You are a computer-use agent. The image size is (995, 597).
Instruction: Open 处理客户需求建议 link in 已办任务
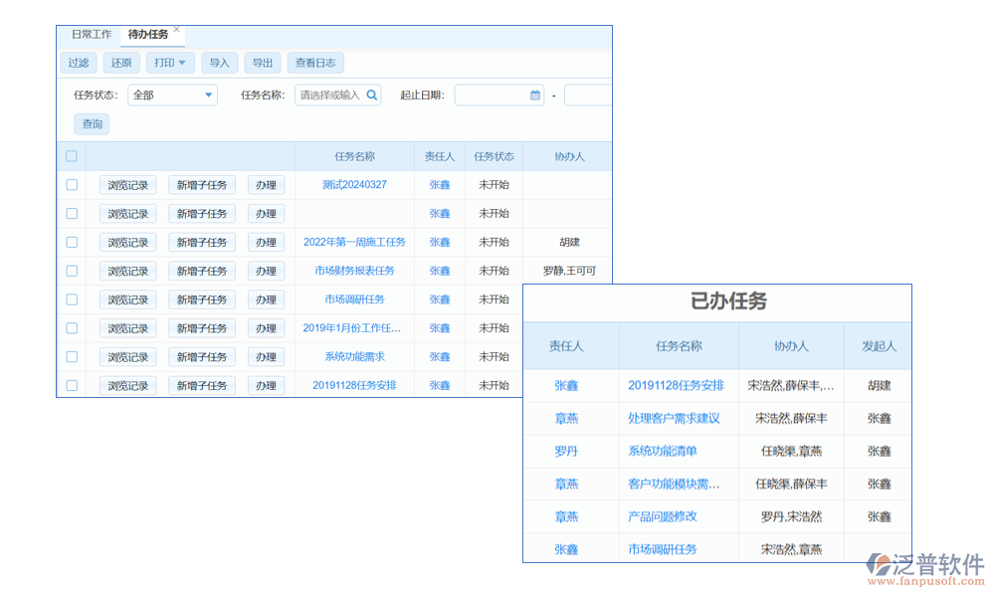click(674, 419)
